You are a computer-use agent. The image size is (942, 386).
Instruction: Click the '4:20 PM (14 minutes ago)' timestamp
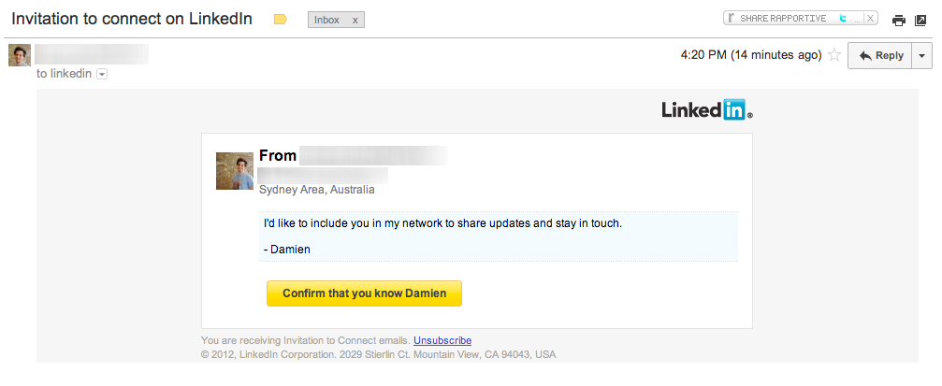[751, 55]
